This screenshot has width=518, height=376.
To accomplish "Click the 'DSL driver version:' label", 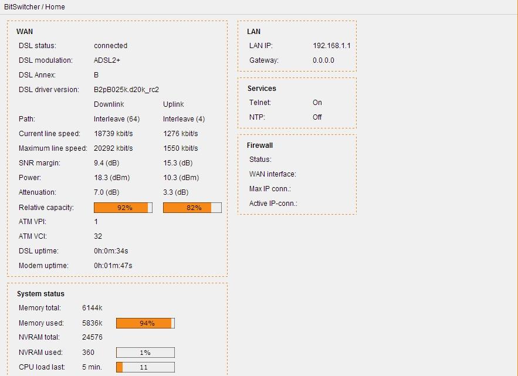I will pyautogui.click(x=49, y=90).
